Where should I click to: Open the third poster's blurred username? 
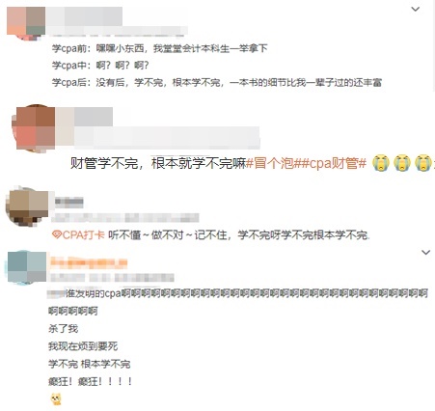click(69, 203)
